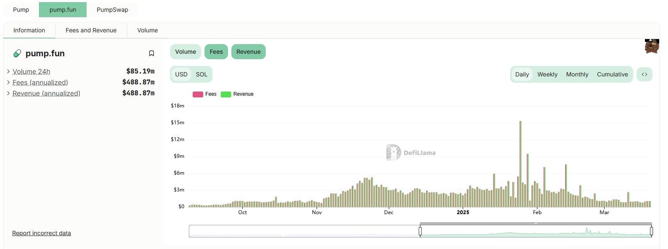
Task: Select the Monthly interval
Action: point(577,74)
